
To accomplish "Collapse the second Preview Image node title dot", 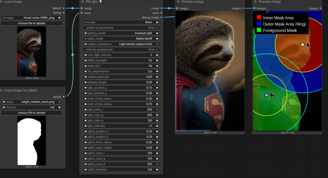I will [255, 2].
